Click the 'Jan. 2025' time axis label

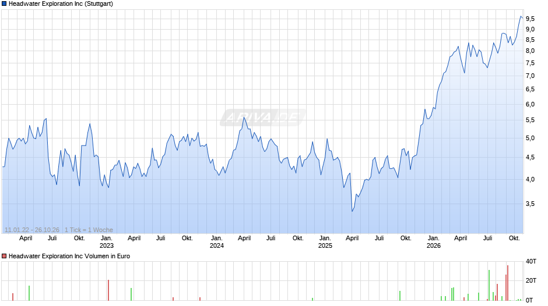(x=325, y=242)
